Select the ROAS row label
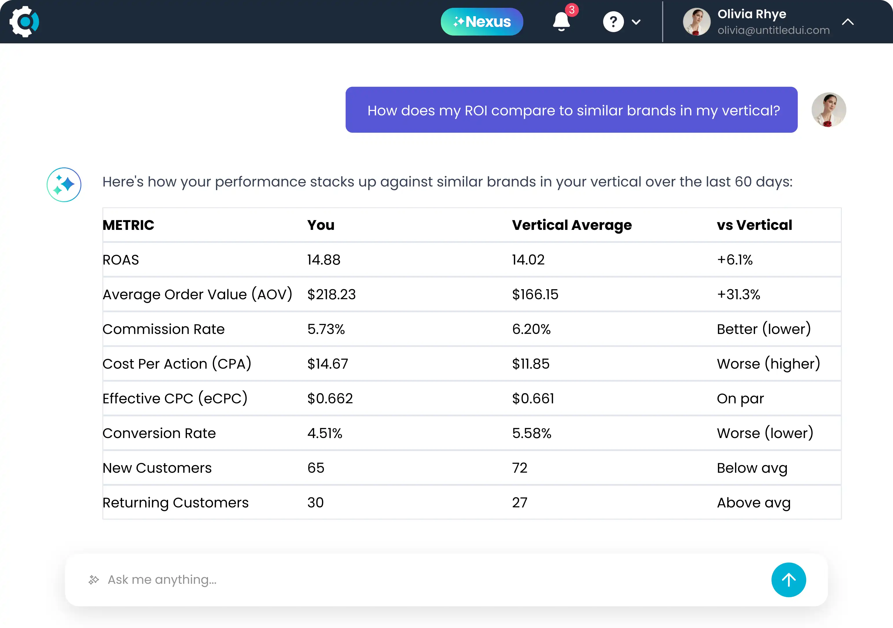The height and width of the screenshot is (628, 893). [121, 260]
